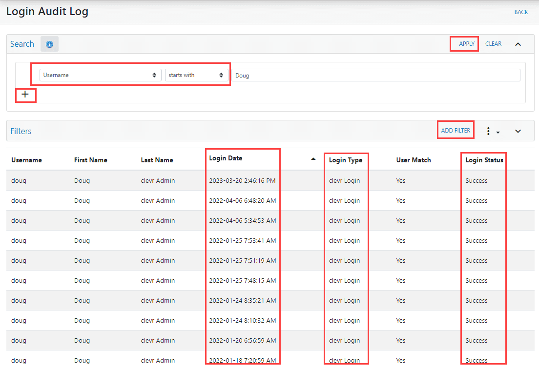Image resolution: width=539 pixels, height=368 pixels.
Task: Click the ADD FILTER button
Action: (x=456, y=131)
